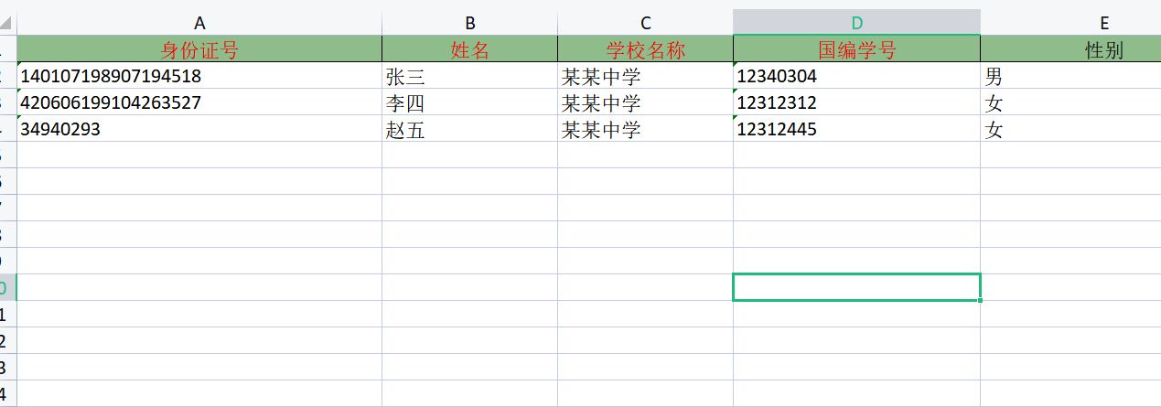Select student number cell 12312445

coord(856,129)
